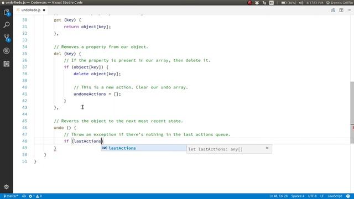Close the unsaved undoRedo.js tab dot
This screenshot has width=354, height=199.
coord(44,10)
